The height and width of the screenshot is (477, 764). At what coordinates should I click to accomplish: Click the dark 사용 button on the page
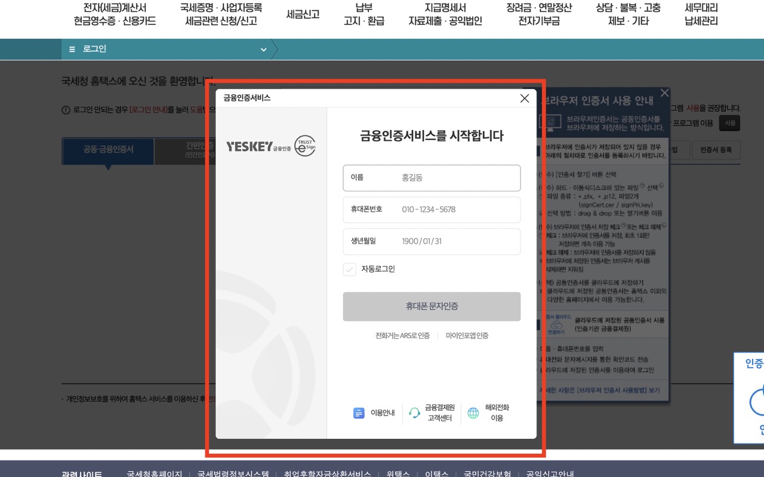729,123
